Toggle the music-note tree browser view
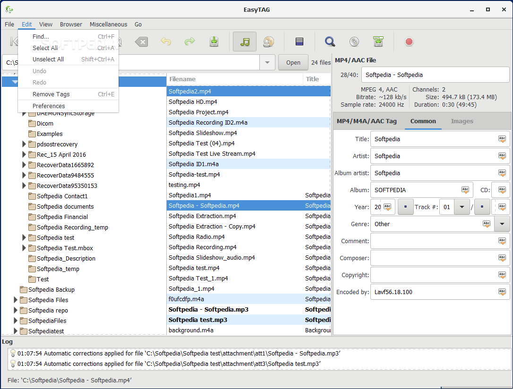The height and width of the screenshot is (389, 513). (x=245, y=42)
